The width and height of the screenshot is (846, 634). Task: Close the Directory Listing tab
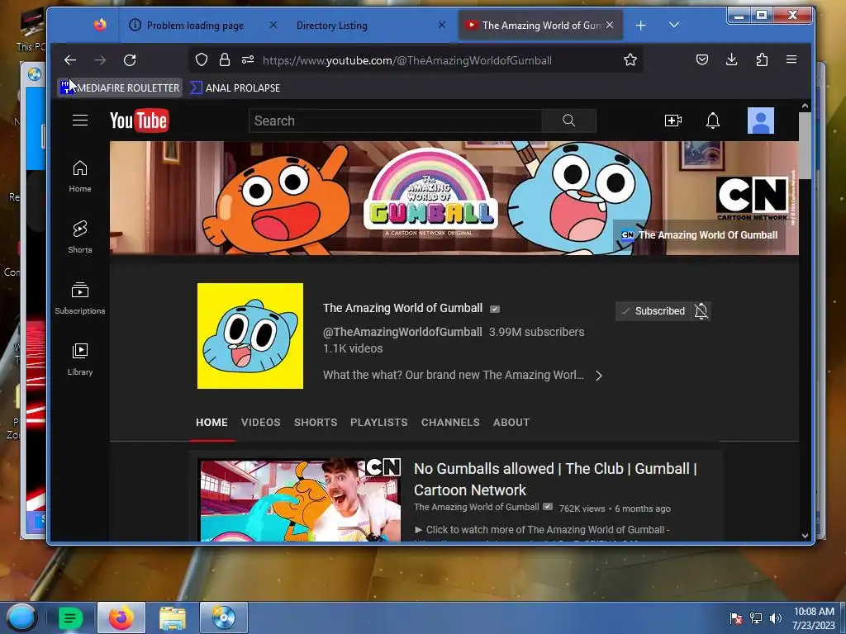[x=442, y=25]
